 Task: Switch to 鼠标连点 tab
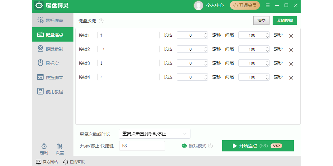point(53,20)
